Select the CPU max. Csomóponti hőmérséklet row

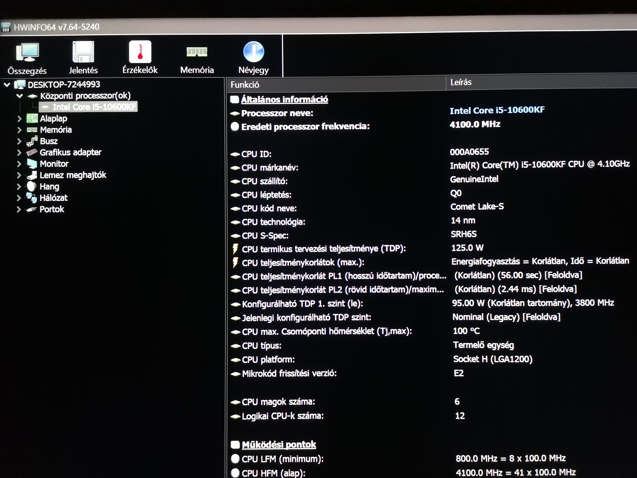pos(327,331)
